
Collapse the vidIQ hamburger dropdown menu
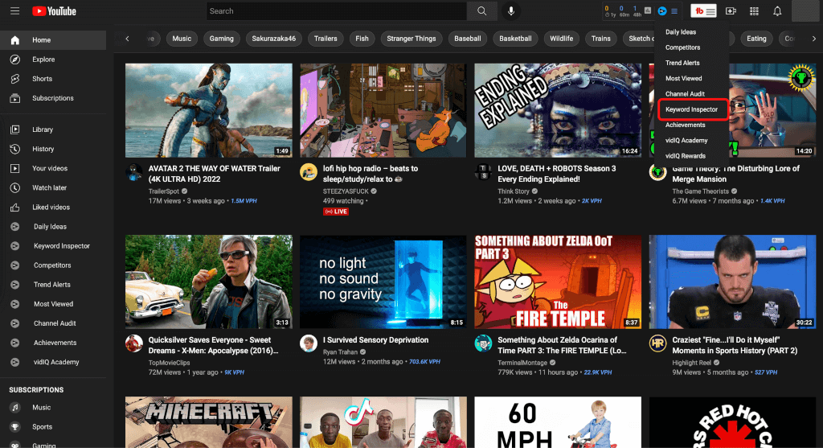674,11
